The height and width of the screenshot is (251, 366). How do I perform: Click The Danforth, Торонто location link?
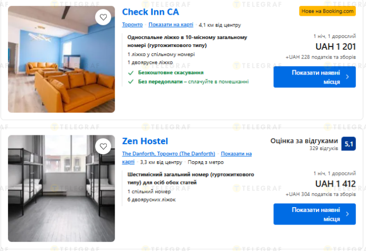point(168,154)
